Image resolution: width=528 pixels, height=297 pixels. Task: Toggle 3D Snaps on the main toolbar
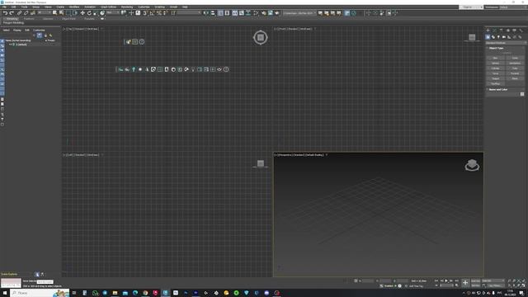pos(145,13)
